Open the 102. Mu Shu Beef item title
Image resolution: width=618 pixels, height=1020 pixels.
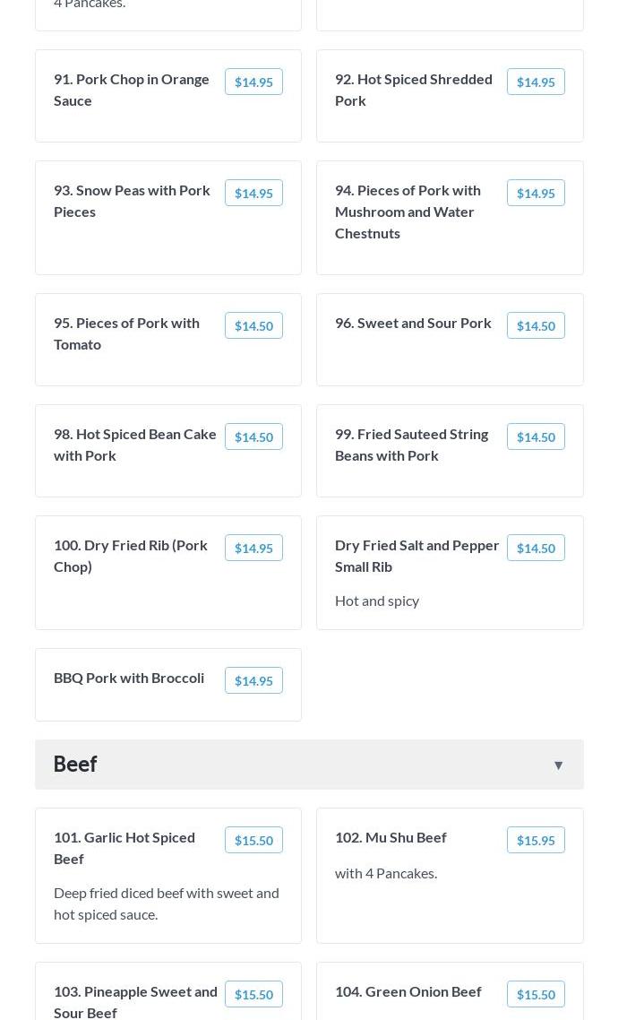pos(391,837)
